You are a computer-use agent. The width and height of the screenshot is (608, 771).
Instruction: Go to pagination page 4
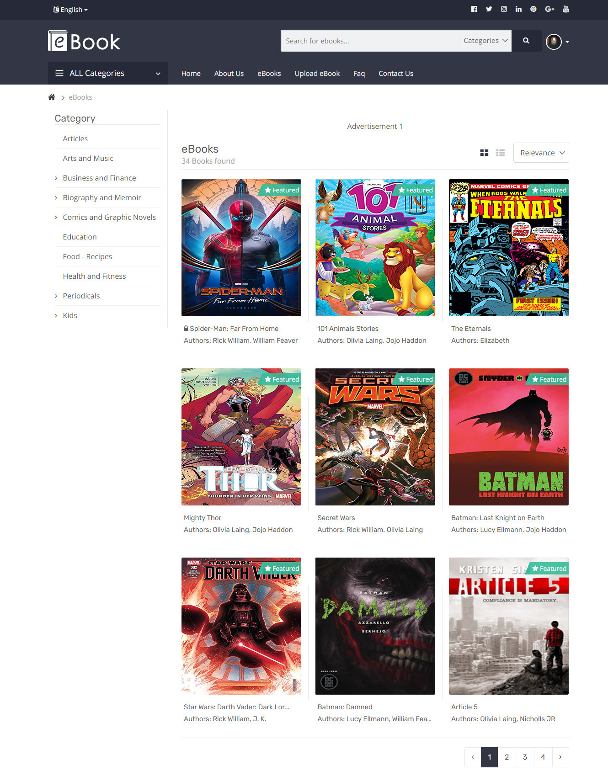coord(543,757)
